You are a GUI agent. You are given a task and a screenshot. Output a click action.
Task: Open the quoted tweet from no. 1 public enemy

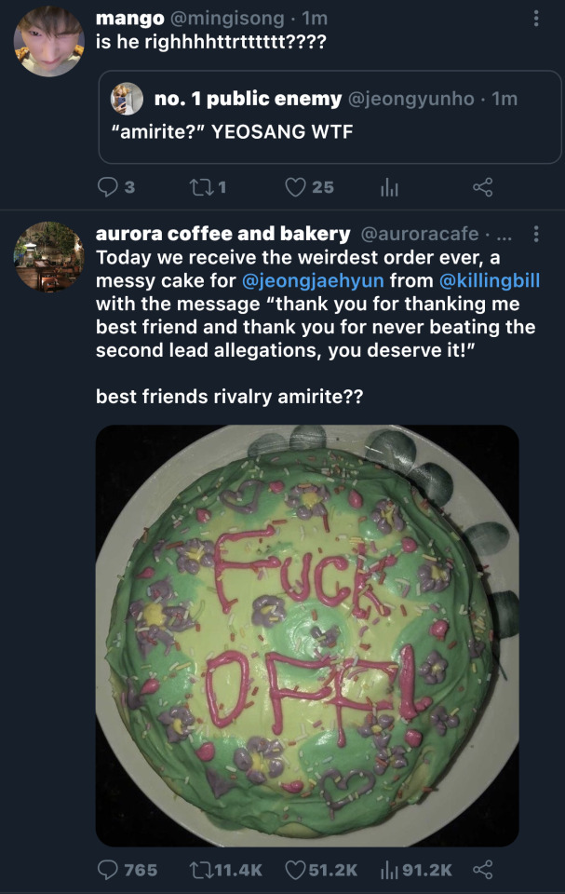point(329,116)
